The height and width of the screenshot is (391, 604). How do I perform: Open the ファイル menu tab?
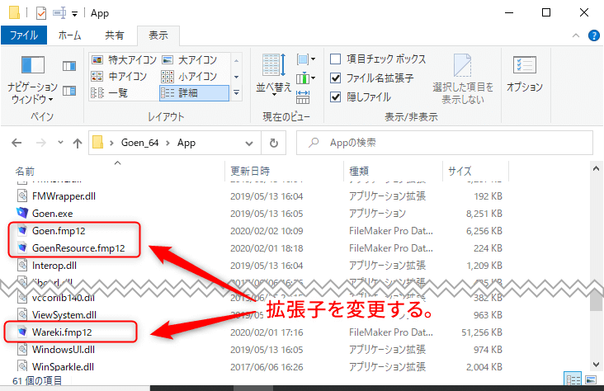click(24, 35)
